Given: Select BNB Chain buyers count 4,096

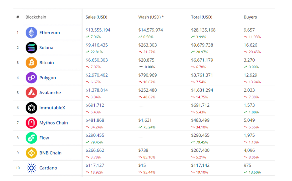Looking at the screenshot, I should pos(249,150).
